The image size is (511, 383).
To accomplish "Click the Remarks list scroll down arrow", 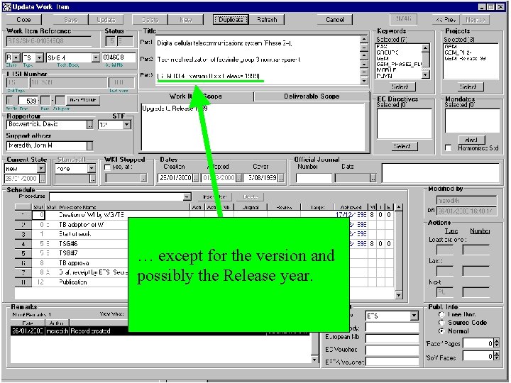I will [x=314, y=360].
